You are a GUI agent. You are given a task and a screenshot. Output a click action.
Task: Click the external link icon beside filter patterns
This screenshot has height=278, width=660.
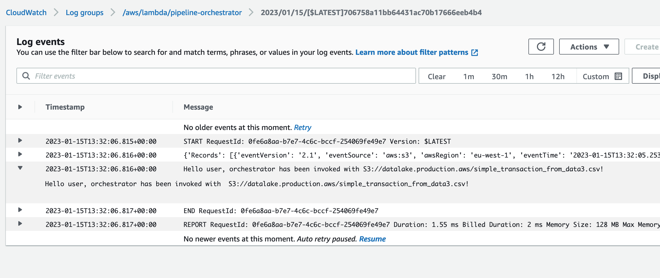tap(474, 53)
